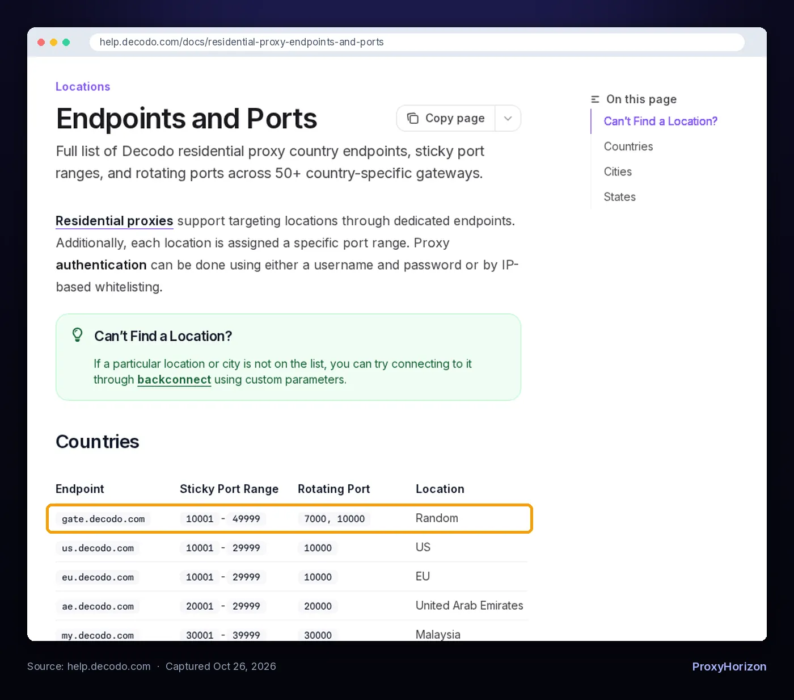Screen dimensions: 794x700
Task: Expand the Copy page dropdown chevron
Action: 508,118
